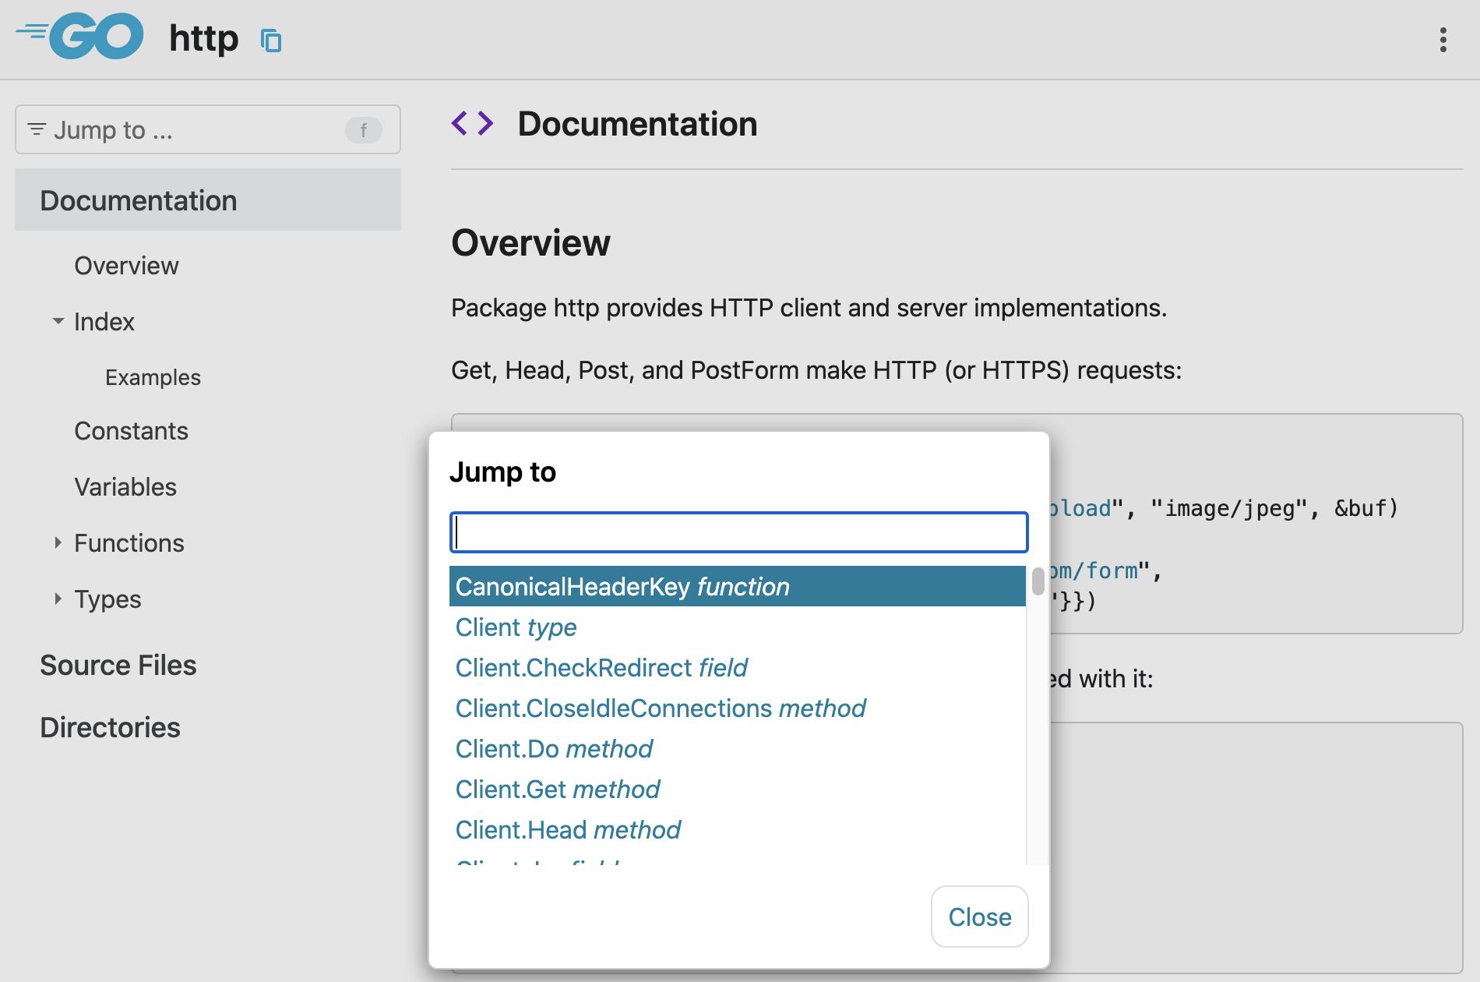Open the Client type documentation
The width and height of the screenshot is (1480, 982).
coord(516,627)
